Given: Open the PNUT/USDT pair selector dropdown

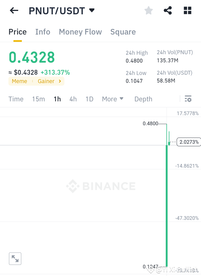Looking at the screenshot, I should coord(92,10).
